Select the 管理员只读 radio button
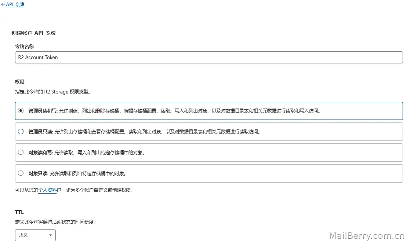 tap(21, 132)
